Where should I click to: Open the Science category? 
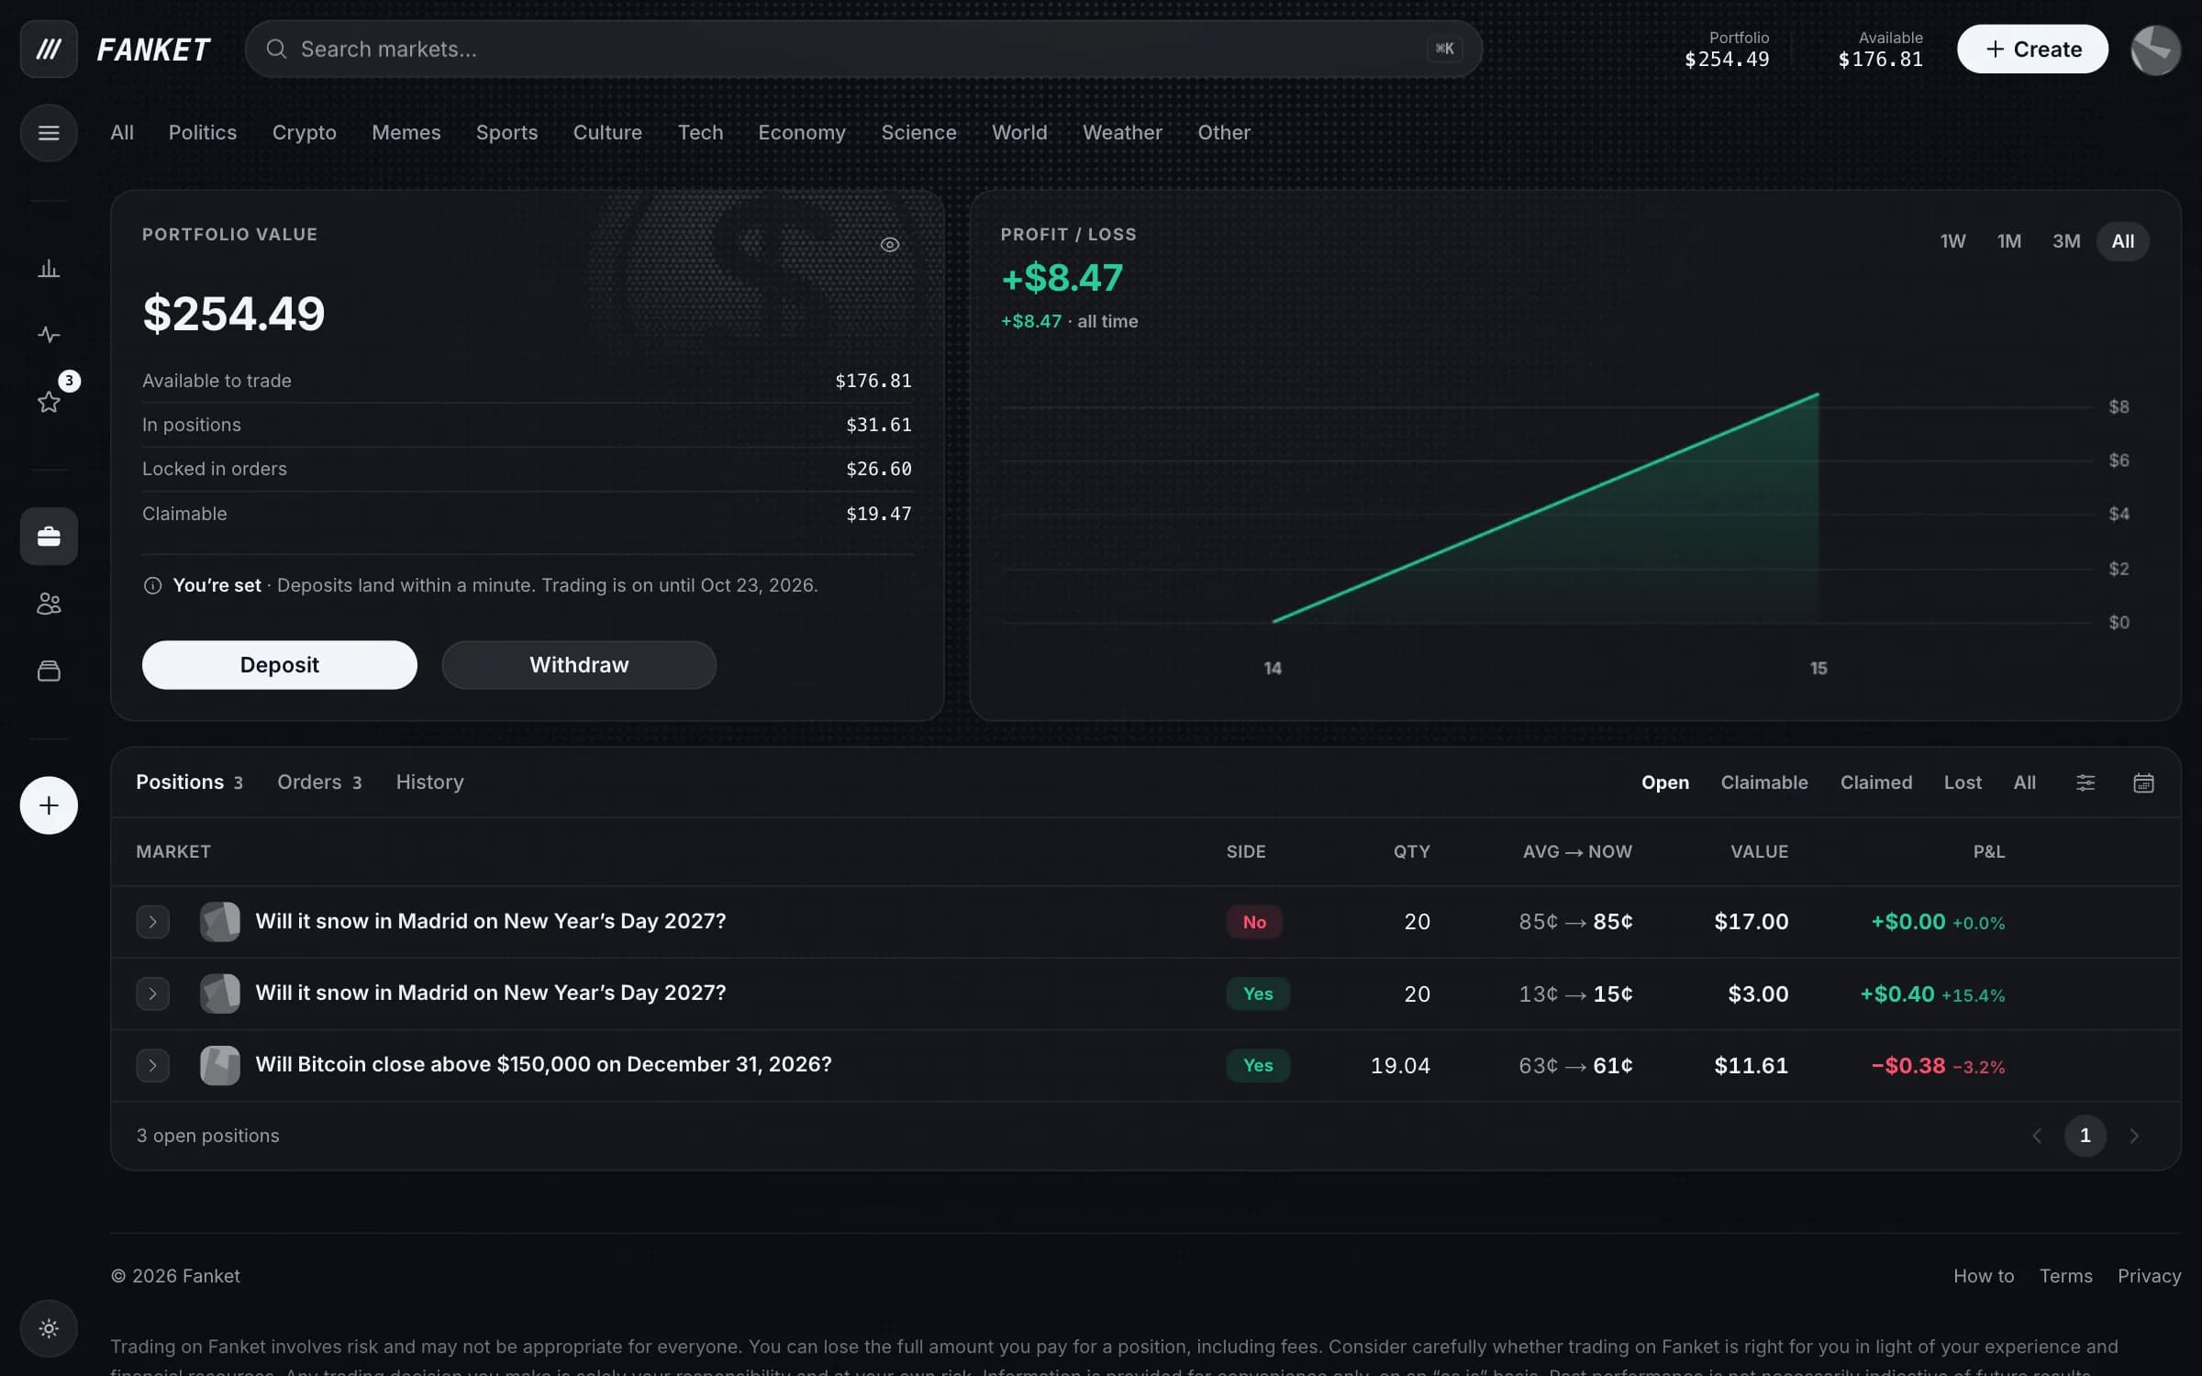coord(918,132)
